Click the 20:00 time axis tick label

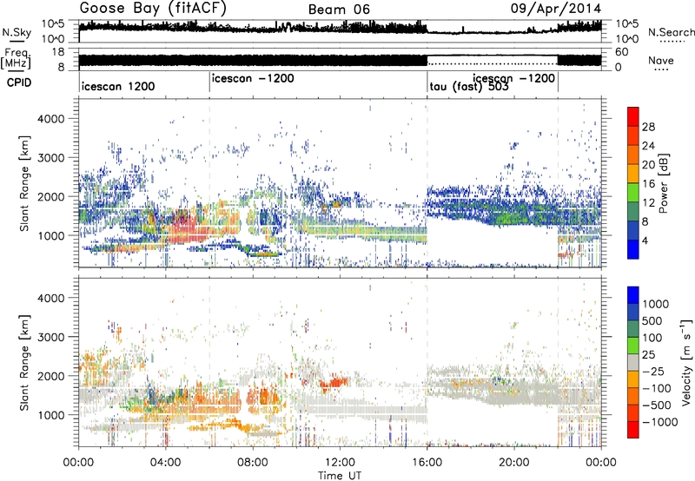[x=513, y=463]
